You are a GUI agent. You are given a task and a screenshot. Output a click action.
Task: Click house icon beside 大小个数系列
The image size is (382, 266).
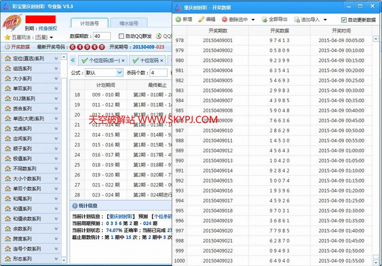point(8,179)
